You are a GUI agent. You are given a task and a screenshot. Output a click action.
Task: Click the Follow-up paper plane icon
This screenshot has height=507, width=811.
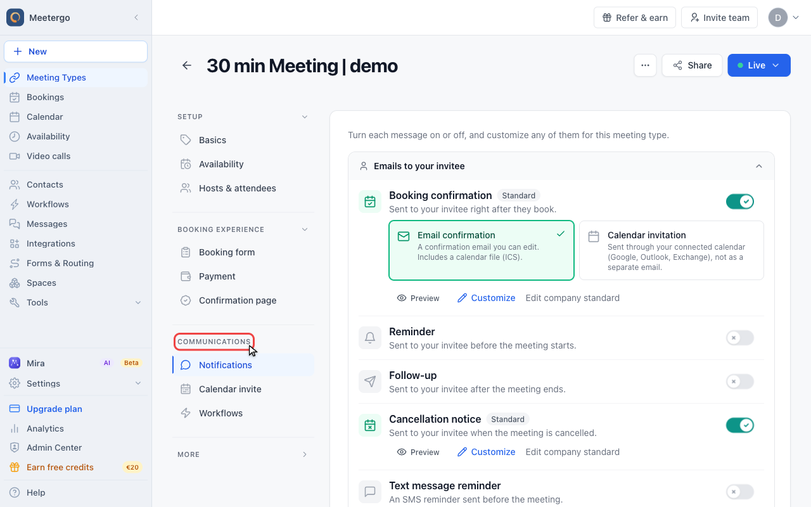click(370, 382)
